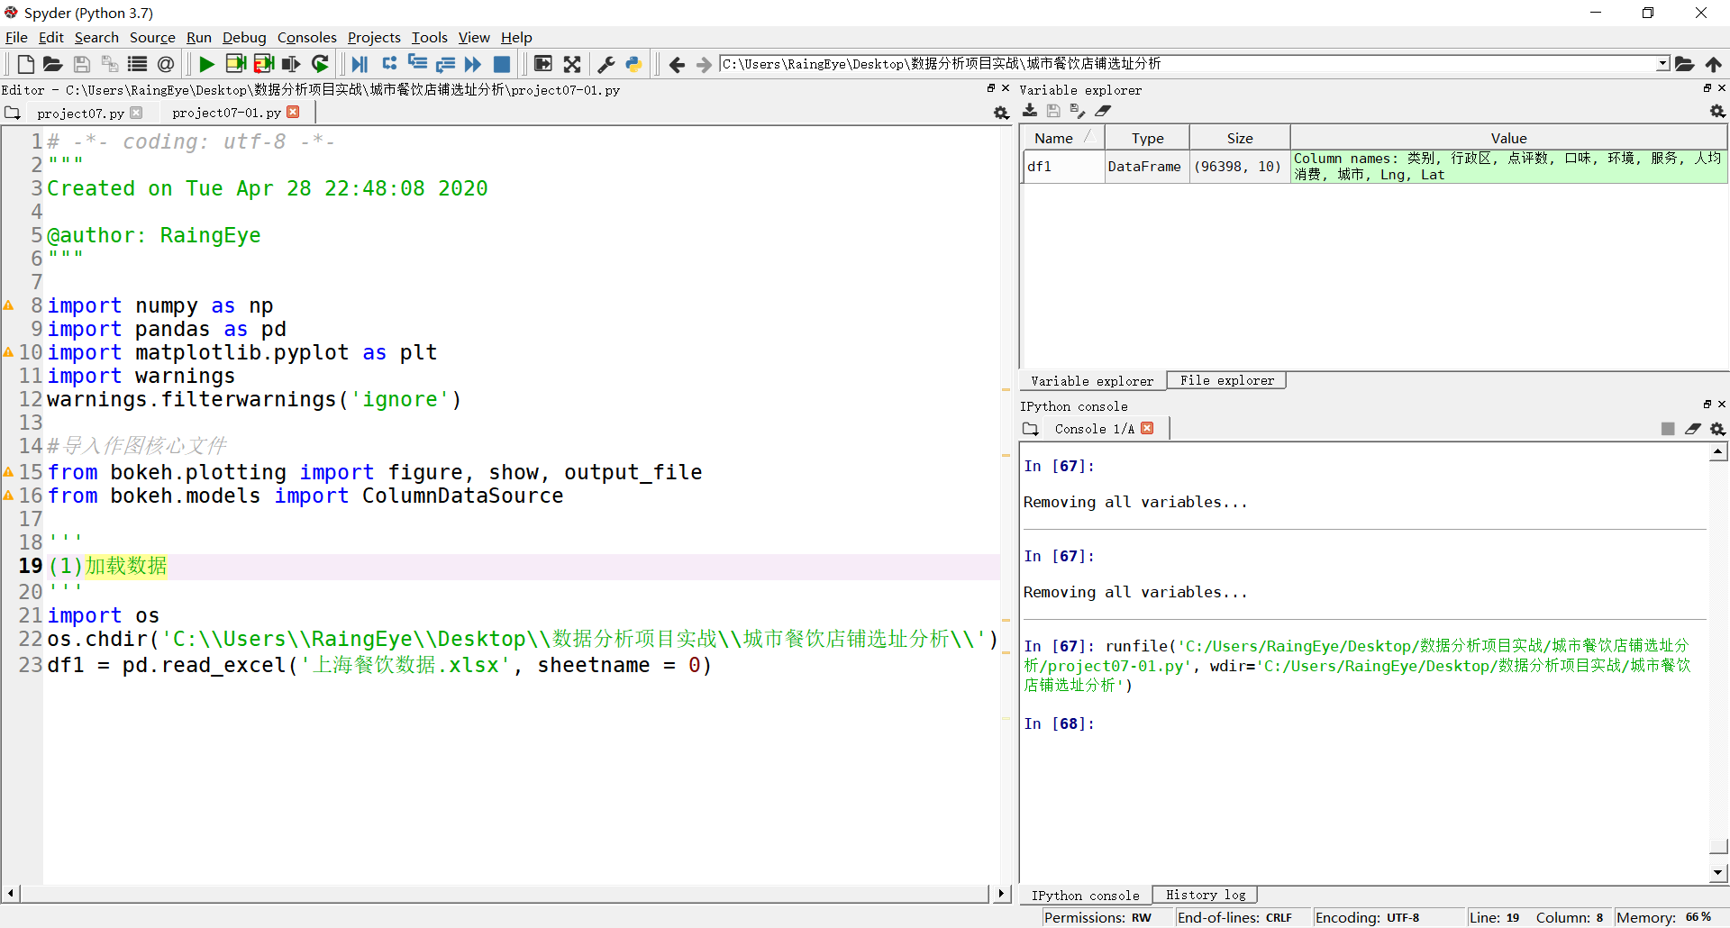The height and width of the screenshot is (928, 1730).
Task: Close the Console 1/A tab
Action: tap(1147, 428)
